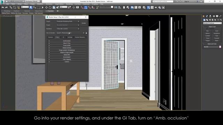Viewport: 223px width, 125px height.
Task: Click the Select and Place tool
Action: coord(58,7)
